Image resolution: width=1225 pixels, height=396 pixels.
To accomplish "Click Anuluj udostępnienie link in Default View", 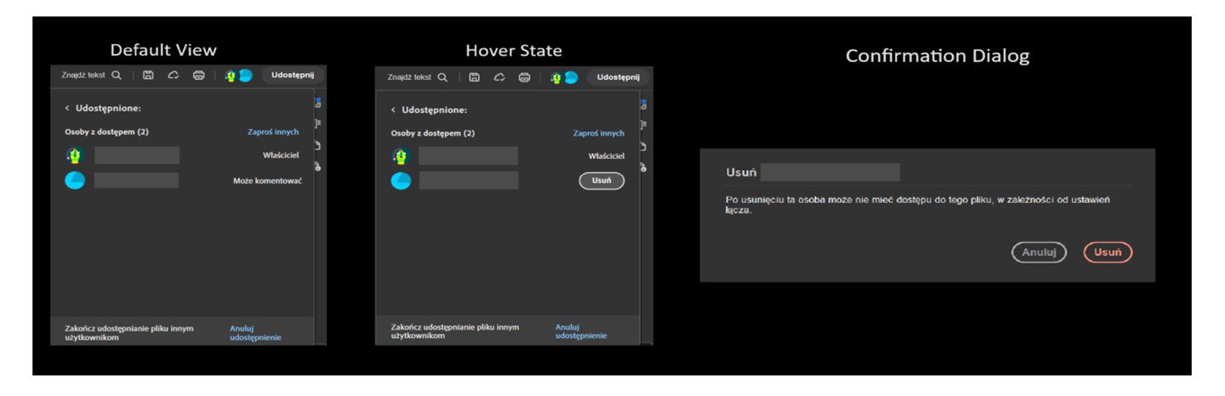I will coord(255,332).
